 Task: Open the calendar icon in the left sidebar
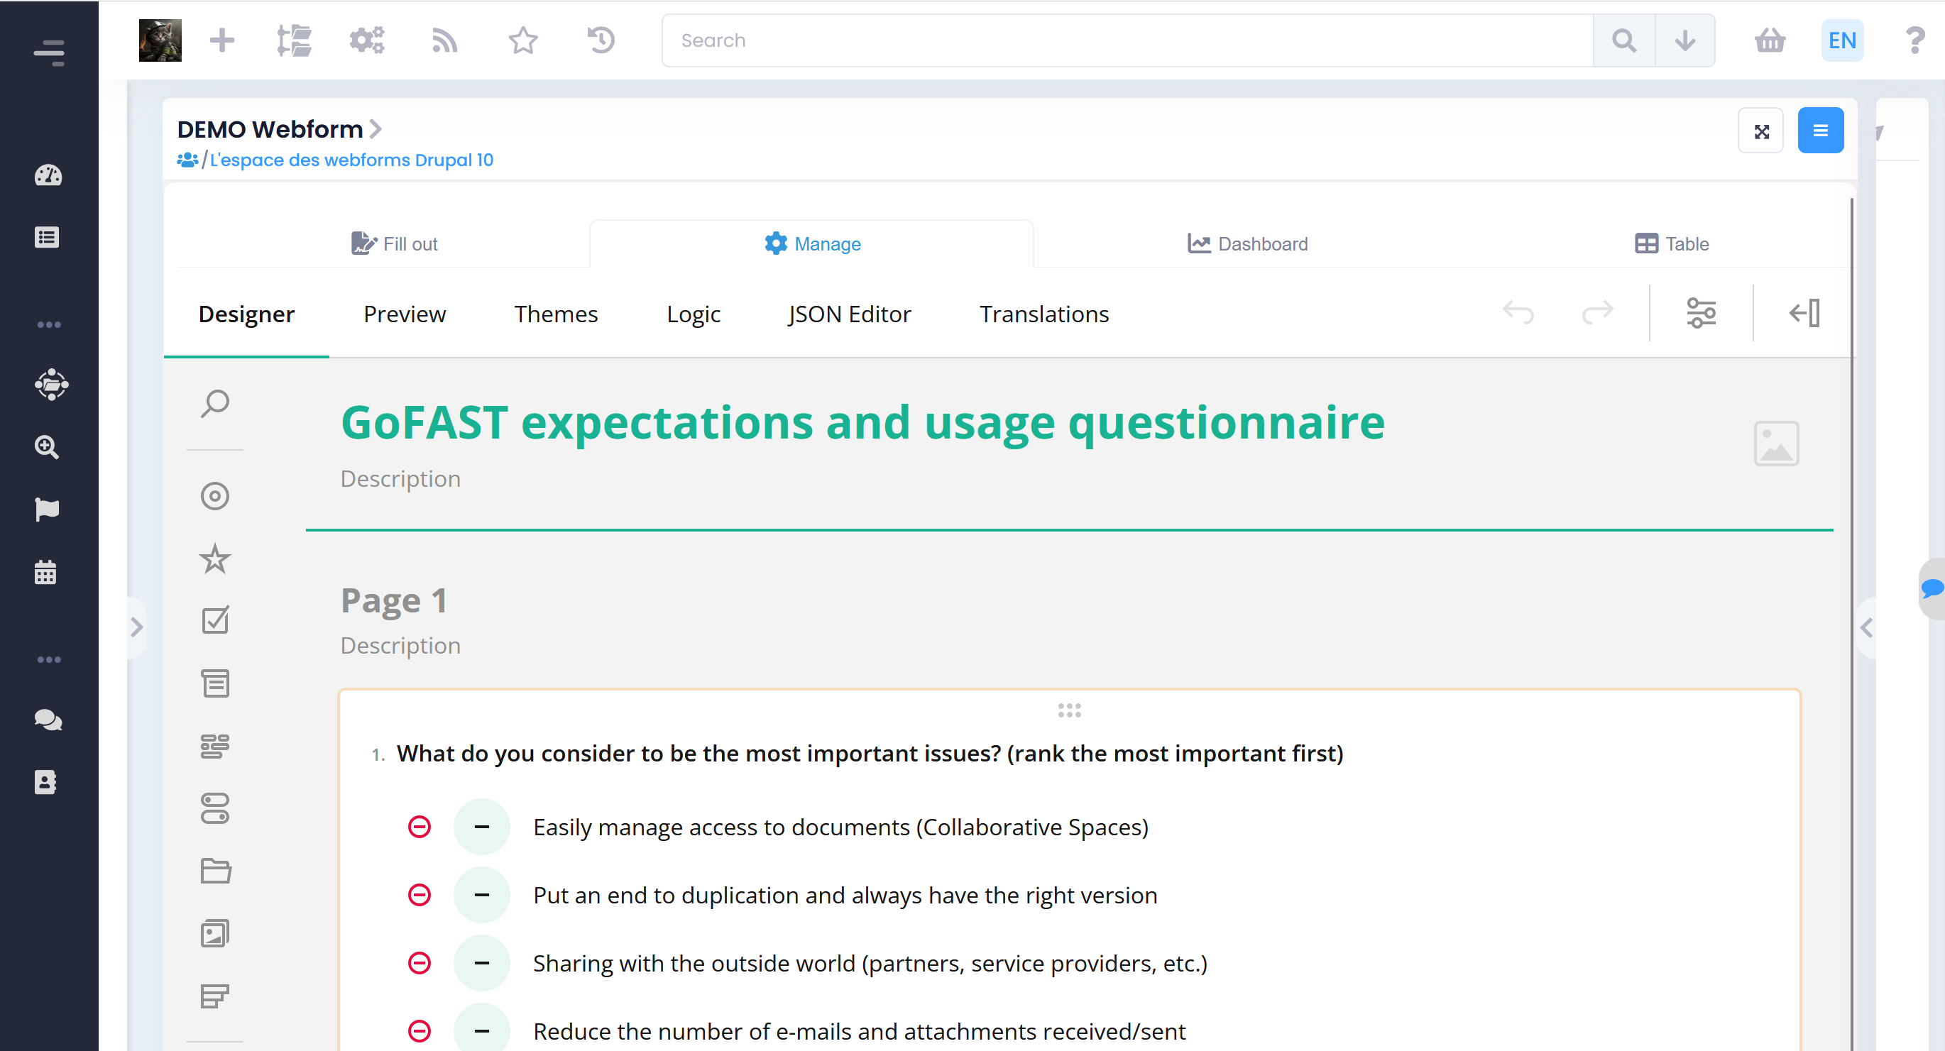coord(46,572)
